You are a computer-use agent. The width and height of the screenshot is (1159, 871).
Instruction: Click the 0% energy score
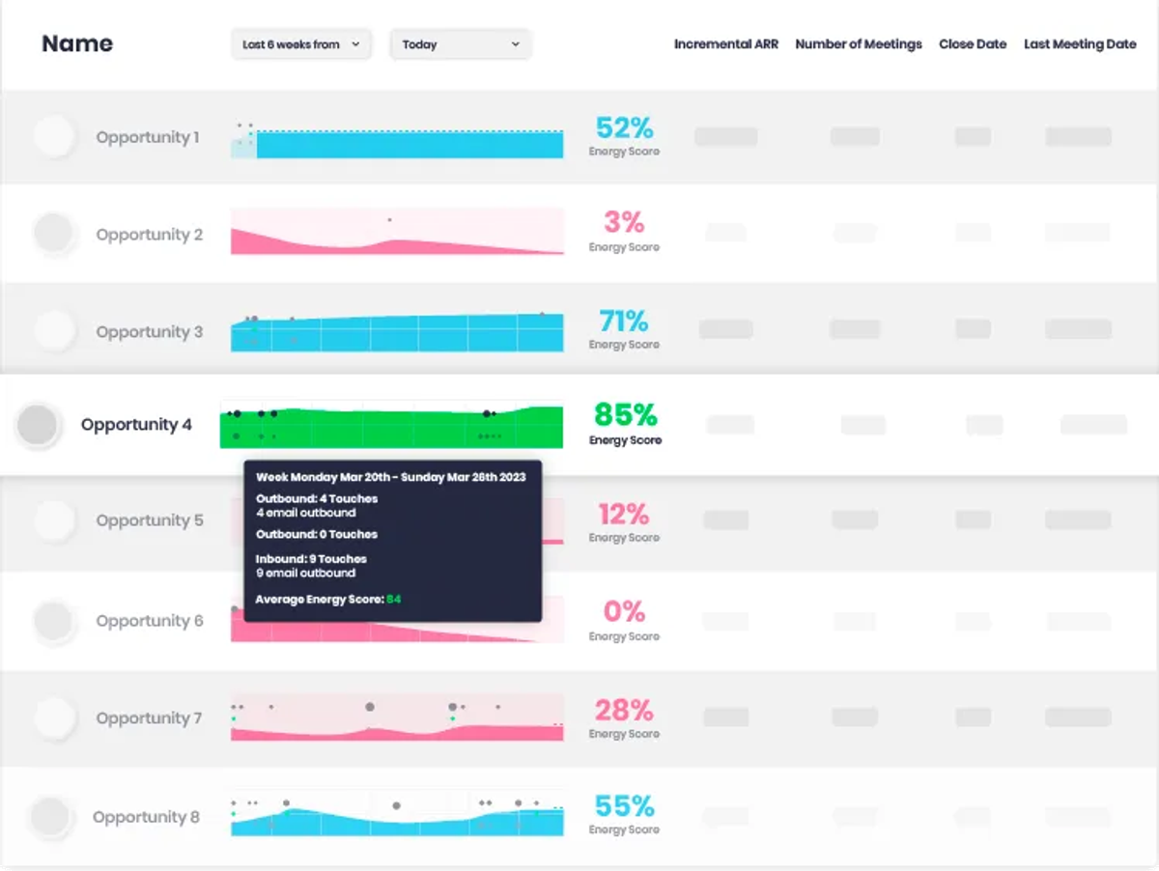624,611
